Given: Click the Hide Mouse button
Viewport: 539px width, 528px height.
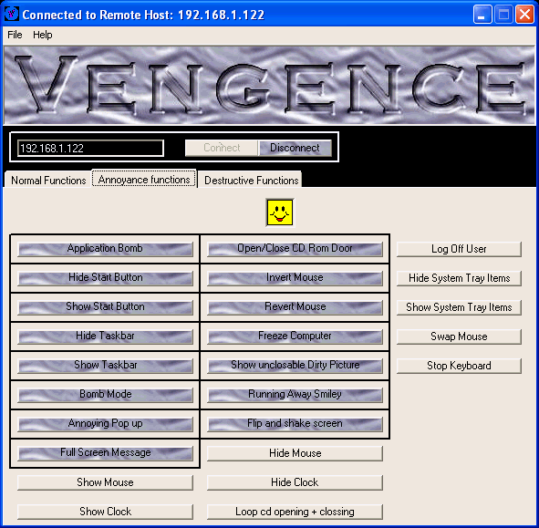Looking at the screenshot, I should 295,453.
